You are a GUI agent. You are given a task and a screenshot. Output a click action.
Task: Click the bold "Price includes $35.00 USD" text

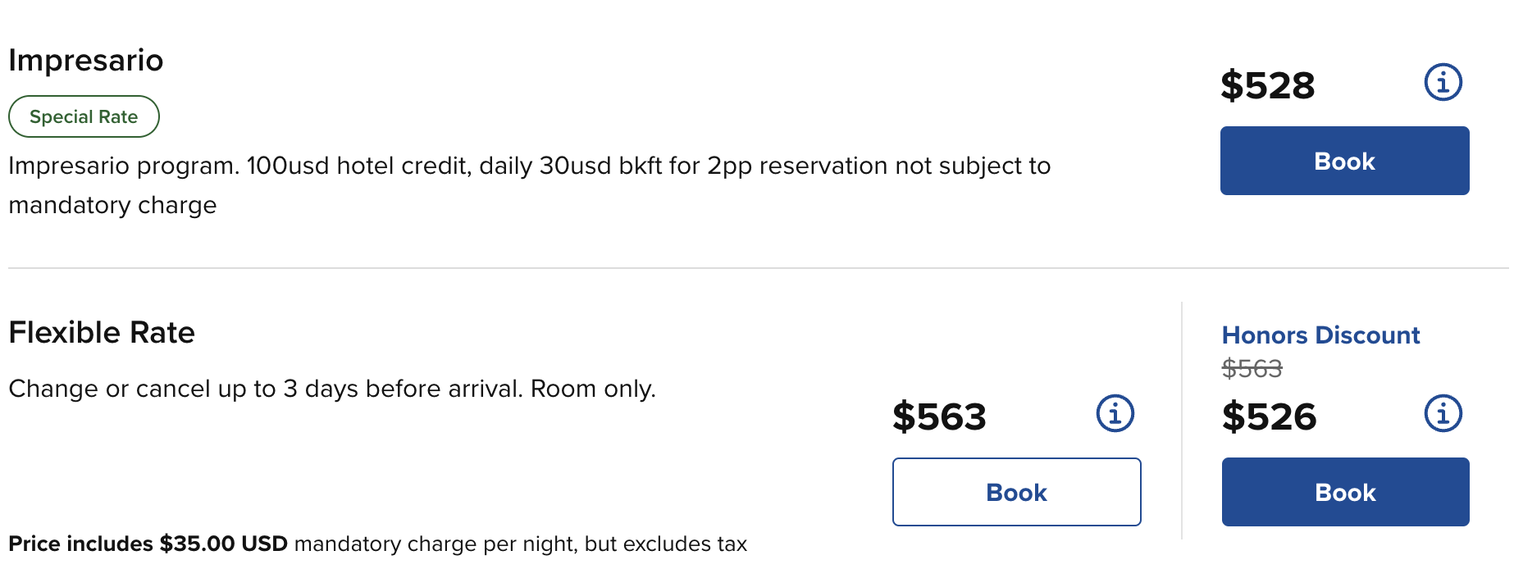148,544
